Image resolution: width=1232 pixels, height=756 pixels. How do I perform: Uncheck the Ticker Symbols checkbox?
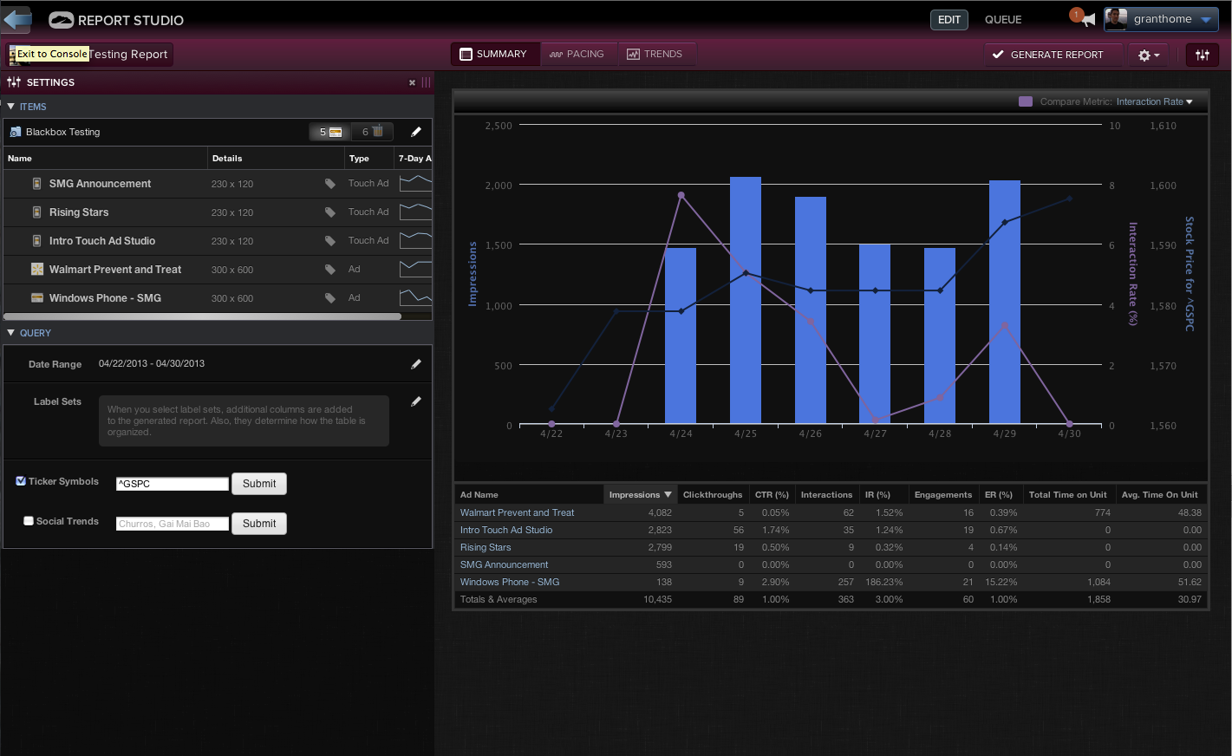(x=21, y=481)
